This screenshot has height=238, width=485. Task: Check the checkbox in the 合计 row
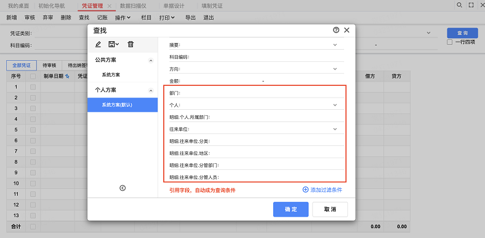tap(33, 226)
